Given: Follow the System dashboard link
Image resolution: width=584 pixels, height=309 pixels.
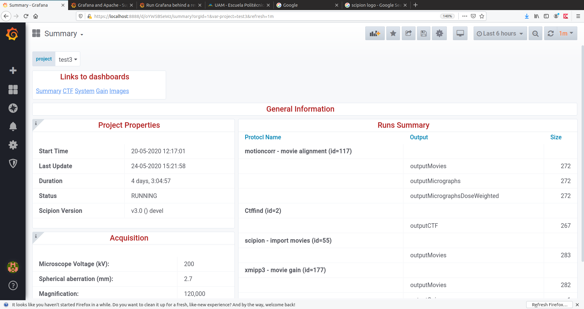Looking at the screenshot, I should click(85, 91).
